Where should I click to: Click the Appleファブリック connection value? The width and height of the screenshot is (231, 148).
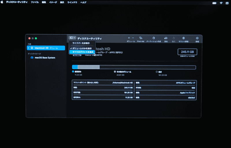click(x=187, y=93)
